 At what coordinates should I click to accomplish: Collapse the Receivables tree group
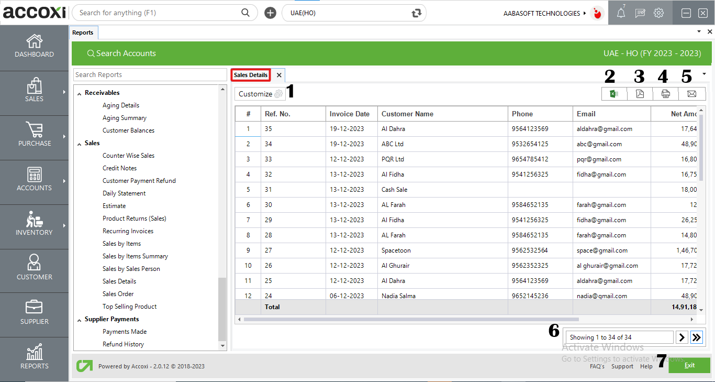80,93
